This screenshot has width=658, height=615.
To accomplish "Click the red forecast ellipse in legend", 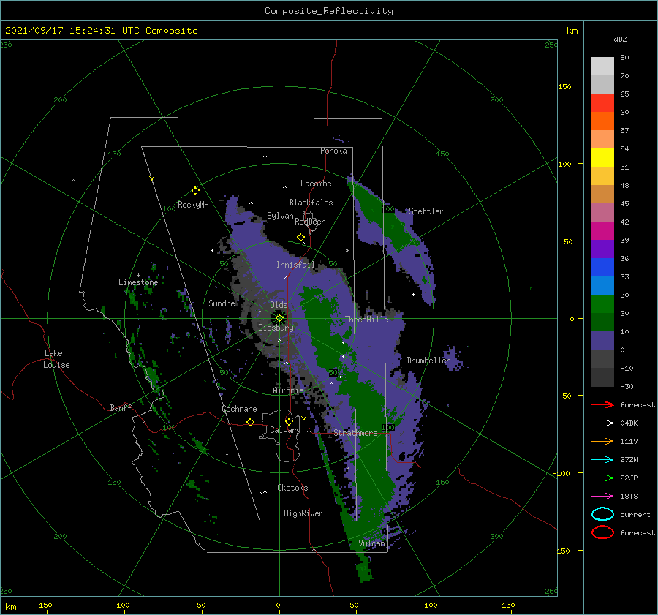I will [602, 532].
